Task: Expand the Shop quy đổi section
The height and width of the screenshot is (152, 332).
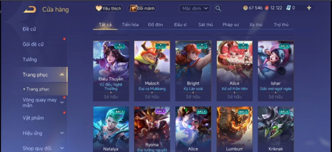Action: [x=62, y=148]
